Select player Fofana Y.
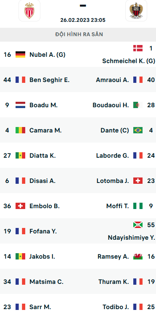Image resolution: width=156 pixels, height=315 pixels. (x=43, y=231)
